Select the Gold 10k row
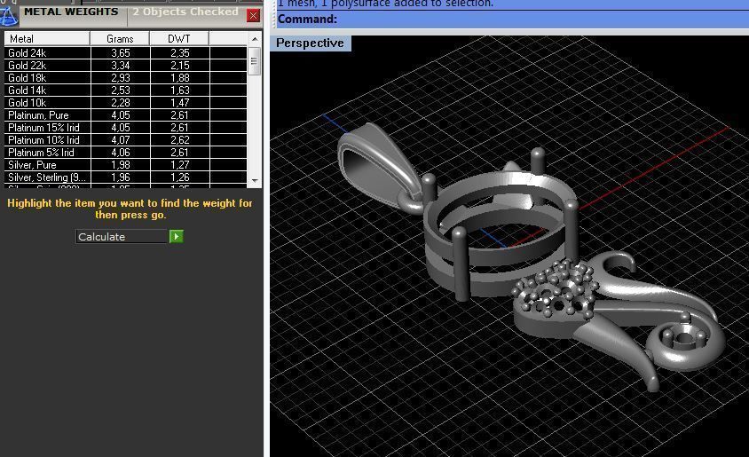The width and height of the screenshot is (749, 457). click(126, 103)
